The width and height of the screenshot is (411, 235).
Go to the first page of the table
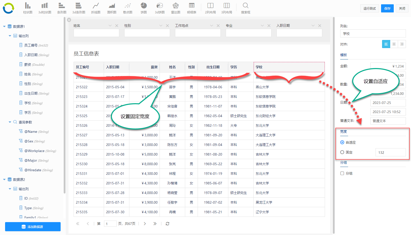pos(78,224)
